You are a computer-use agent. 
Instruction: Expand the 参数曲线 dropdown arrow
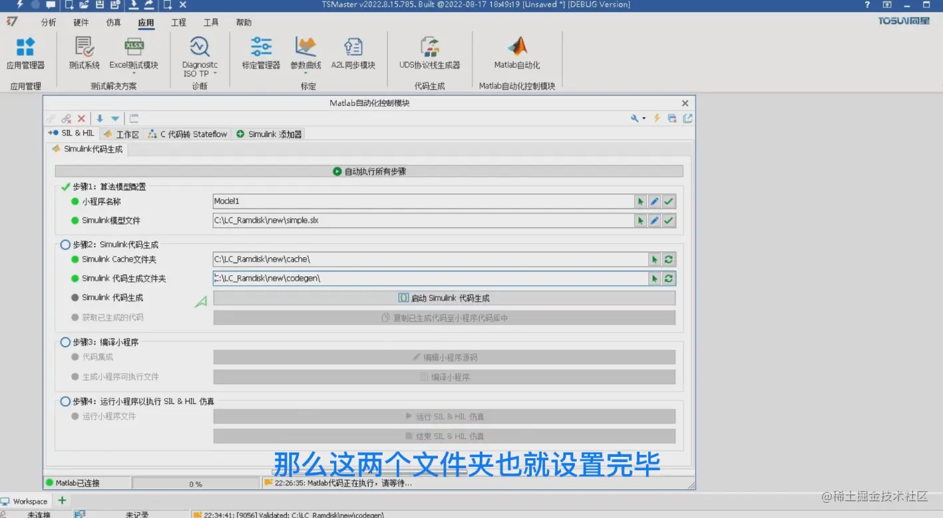[305, 74]
